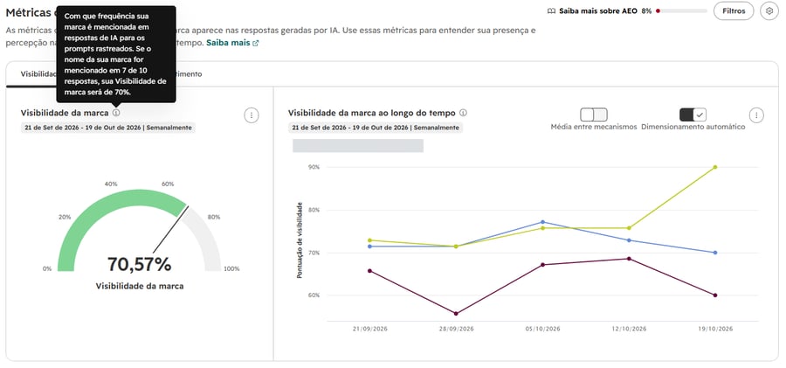Click the AEO 8% progress bar
Viewport: 786px width, 368px height.
tap(682, 11)
